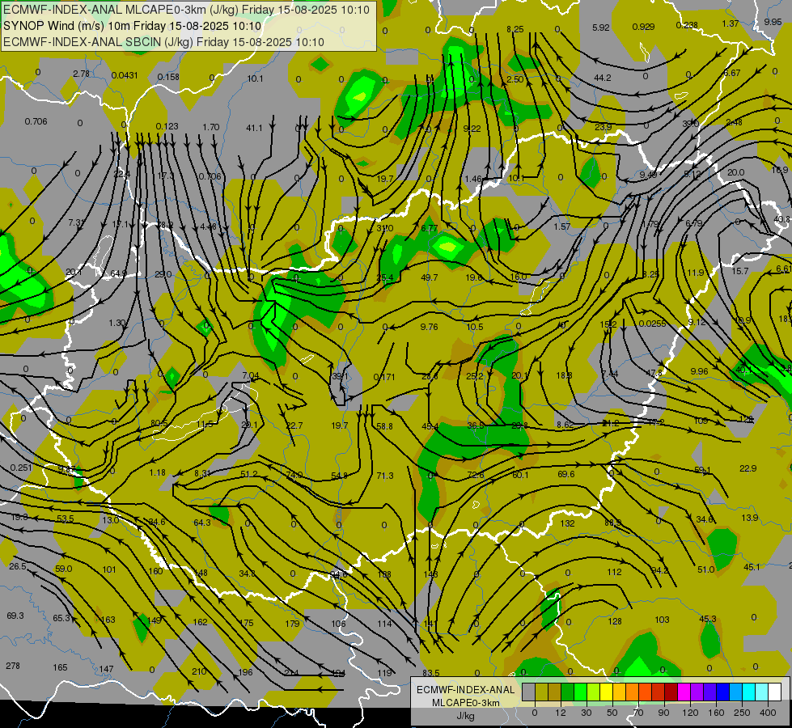792x728 pixels.
Task: Click the ECMWF SBCIN header line
Action: pyautogui.click(x=163, y=42)
